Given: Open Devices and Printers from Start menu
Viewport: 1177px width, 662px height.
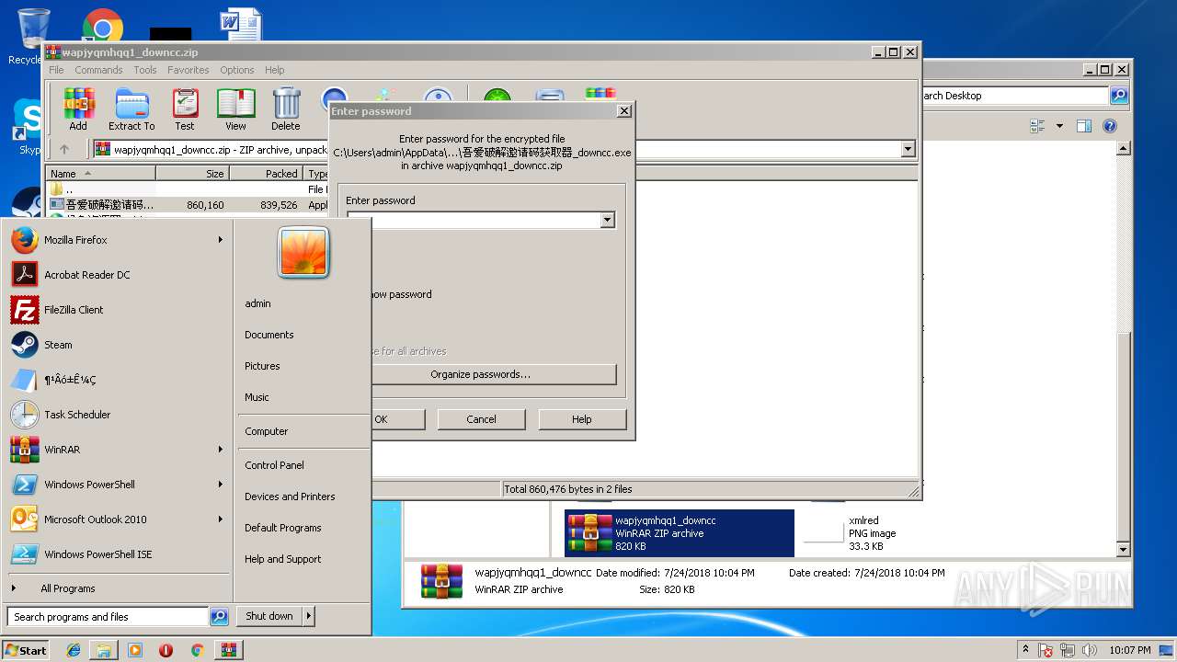Looking at the screenshot, I should tap(290, 496).
